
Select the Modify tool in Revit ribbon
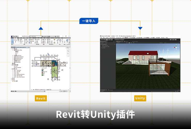(x=12, y=41)
